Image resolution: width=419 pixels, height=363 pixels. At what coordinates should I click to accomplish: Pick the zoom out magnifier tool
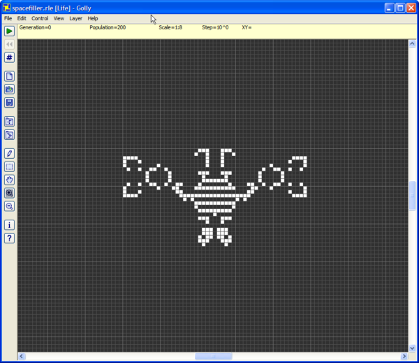click(x=9, y=206)
